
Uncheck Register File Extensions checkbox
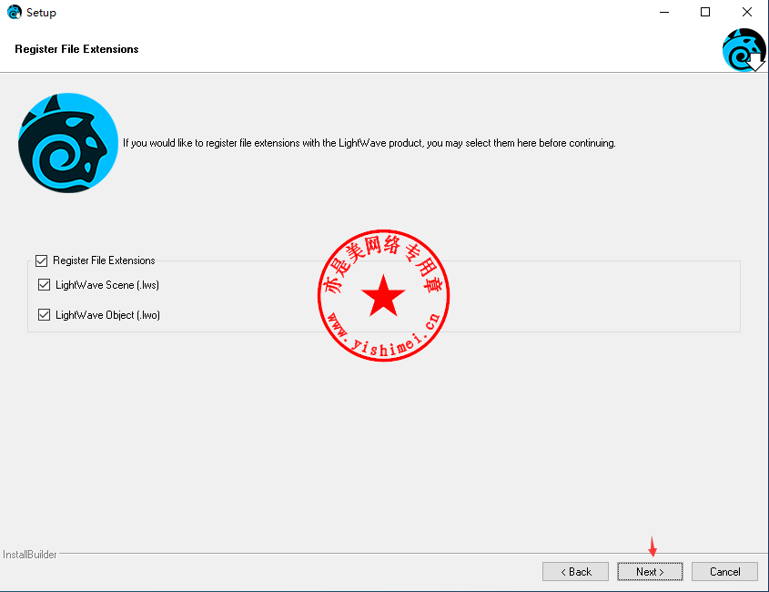[42, 260]
